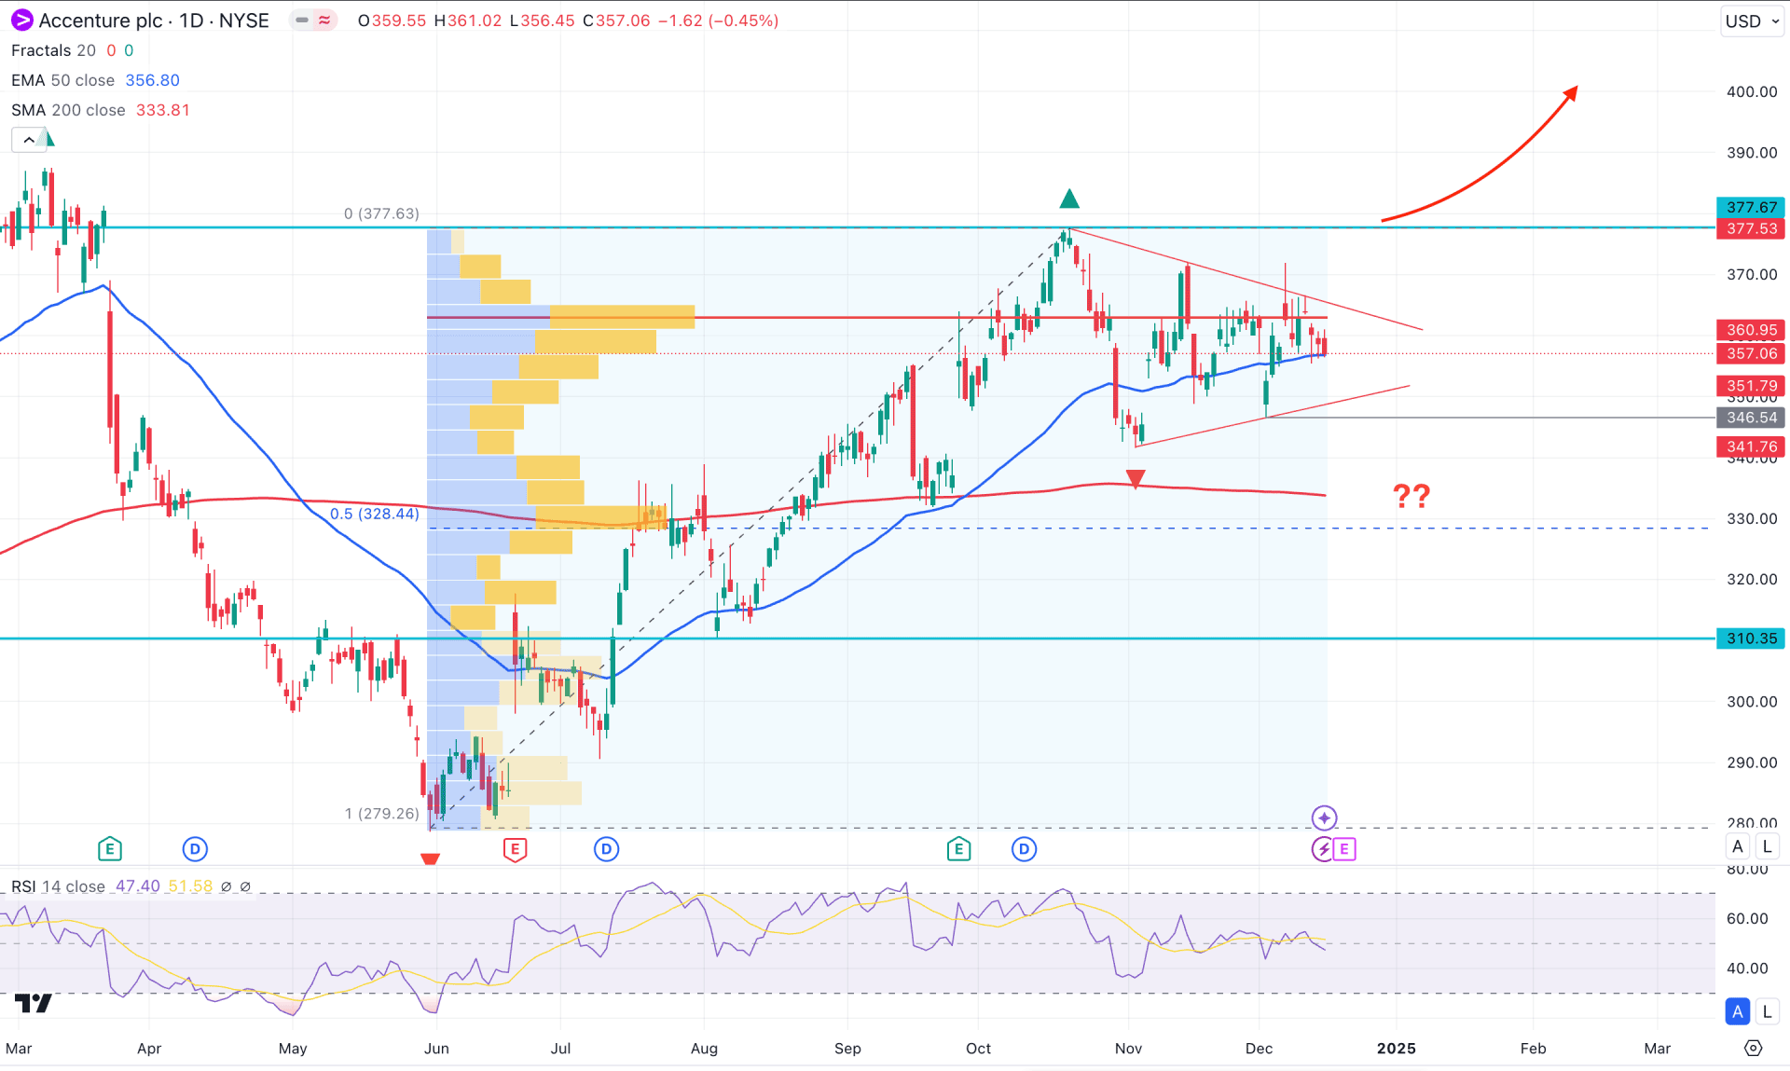Click the 377.67 price label on axis
The height and width of the screenshot is (1071, 1790).
pyautogui.click(x=1751, y=207)
